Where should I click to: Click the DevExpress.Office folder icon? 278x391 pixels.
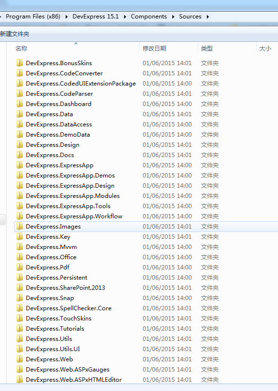click(19, 257)
